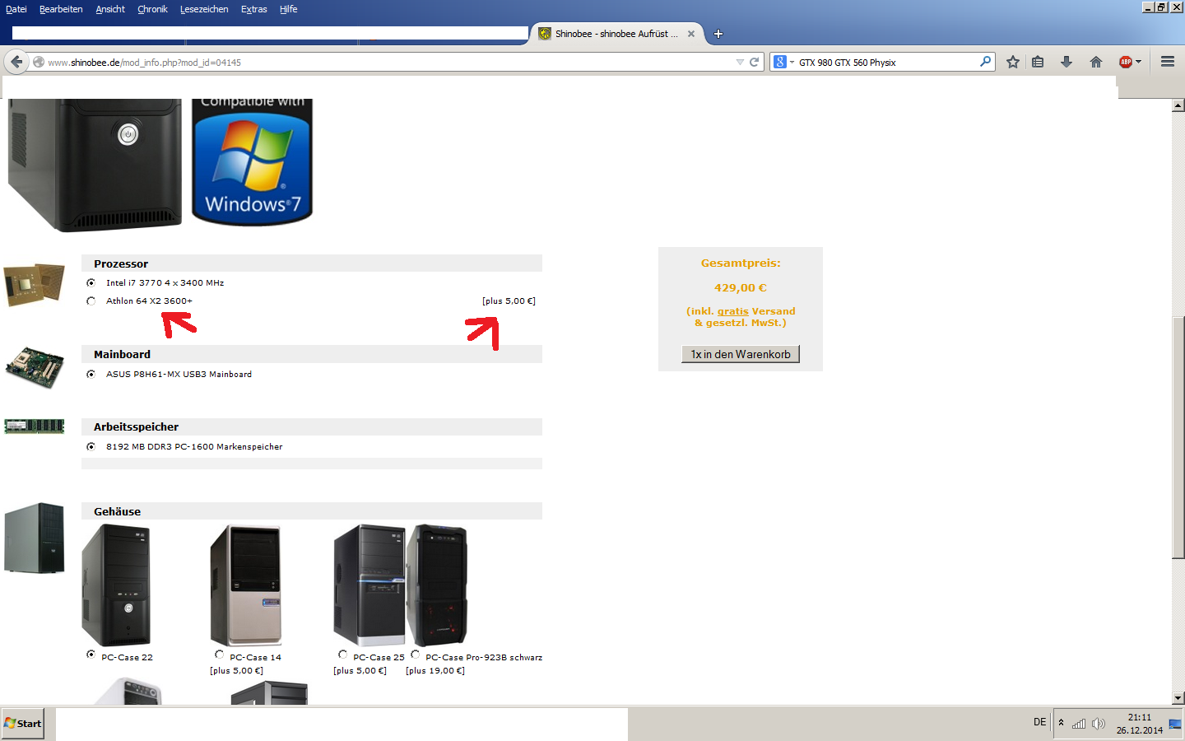Click the scrollbar down arrow

pyautogui.click(x=1178, y=698)
